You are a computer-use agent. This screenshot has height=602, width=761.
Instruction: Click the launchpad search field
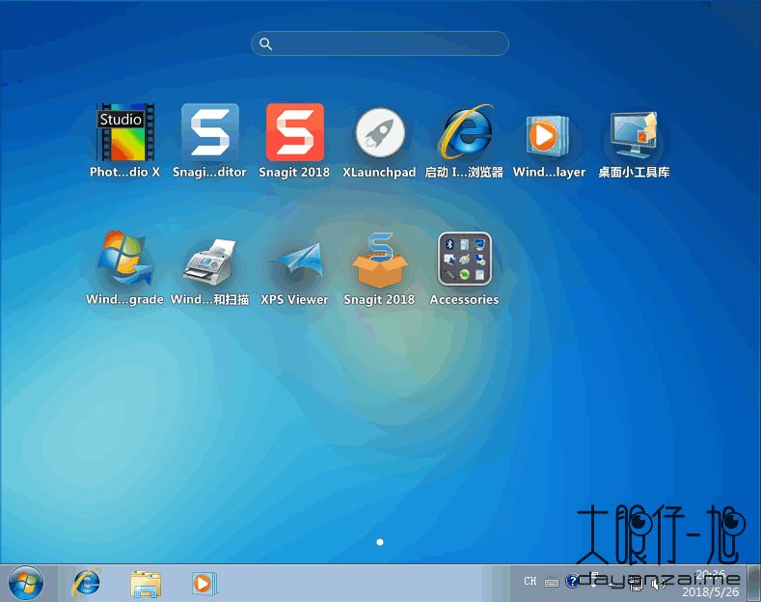tap(379, 43)
